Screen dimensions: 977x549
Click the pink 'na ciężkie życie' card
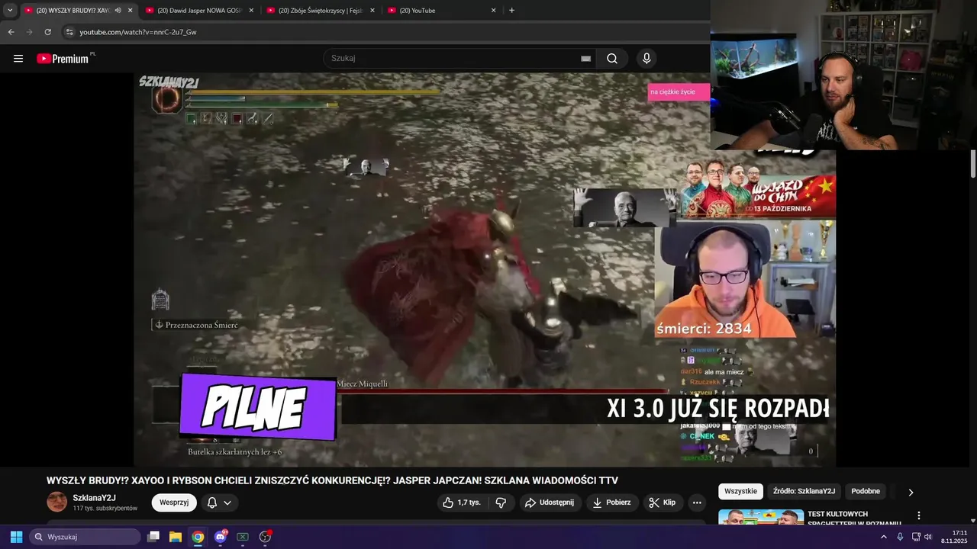(679, 92)
